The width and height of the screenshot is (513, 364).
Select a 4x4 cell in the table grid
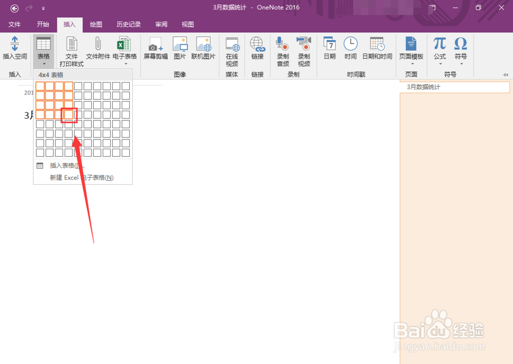69,115
